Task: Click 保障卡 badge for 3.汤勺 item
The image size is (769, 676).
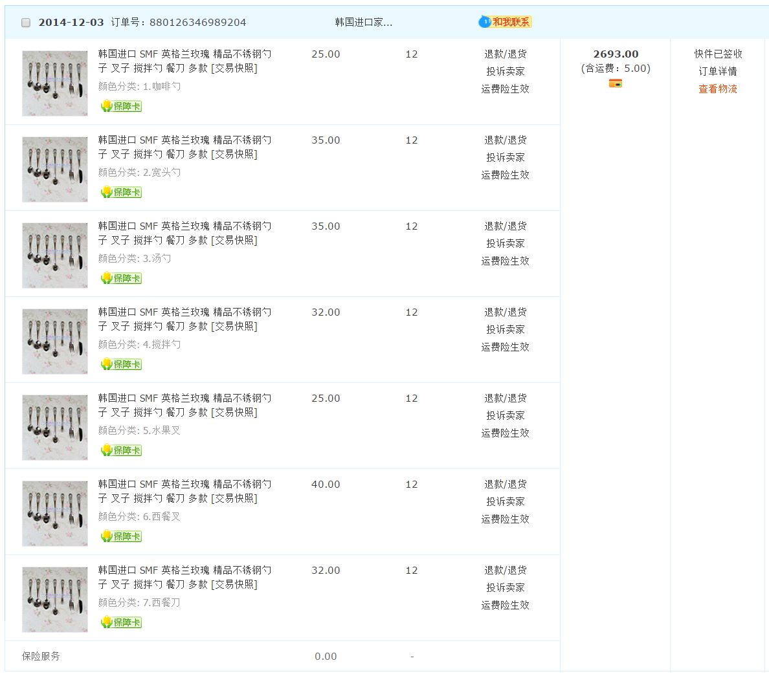Action: pyautogui.click(x=121, y=278)
